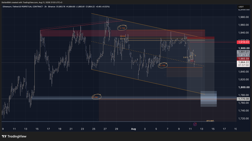
Task: Click date 11 right of 9 near the axis end
Action: (x=190, y=129)
